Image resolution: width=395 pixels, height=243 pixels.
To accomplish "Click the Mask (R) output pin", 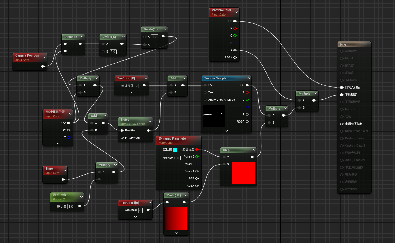I will [185, 202].
